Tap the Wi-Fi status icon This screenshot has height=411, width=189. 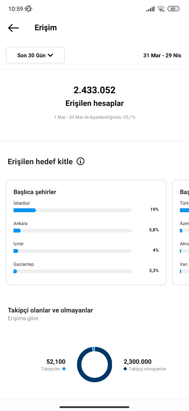click(x=161, y=9)
